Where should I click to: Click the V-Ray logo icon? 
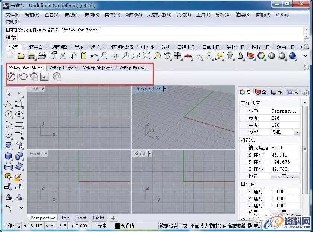[x=11, y=77]
